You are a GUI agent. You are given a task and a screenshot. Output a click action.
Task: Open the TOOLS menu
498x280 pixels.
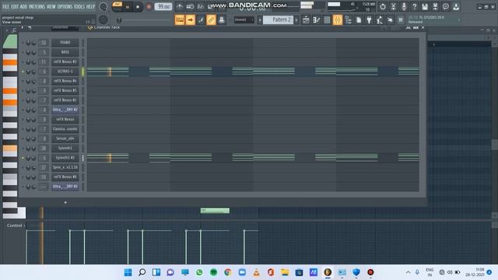[x=79, y=6]
